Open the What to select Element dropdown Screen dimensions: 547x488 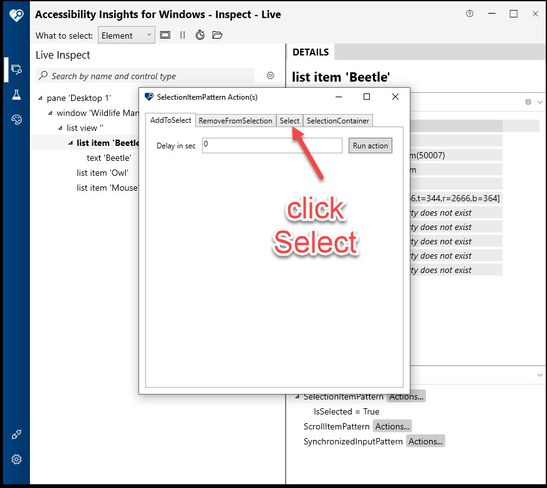tap(127, 35)
